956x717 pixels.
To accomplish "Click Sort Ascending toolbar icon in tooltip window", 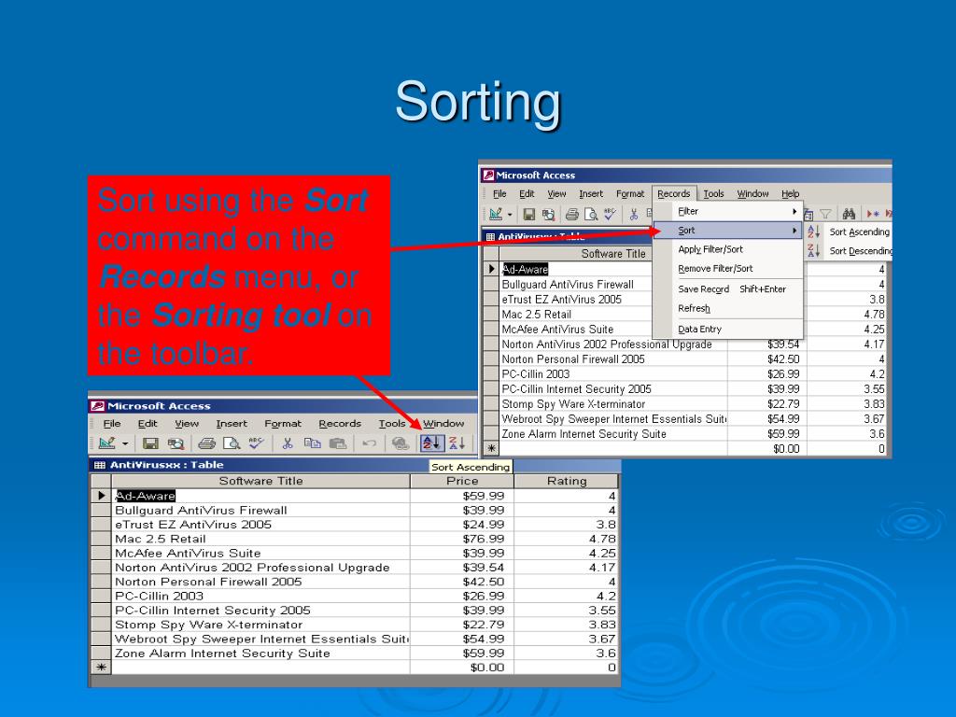I will [x=431, y=443].
